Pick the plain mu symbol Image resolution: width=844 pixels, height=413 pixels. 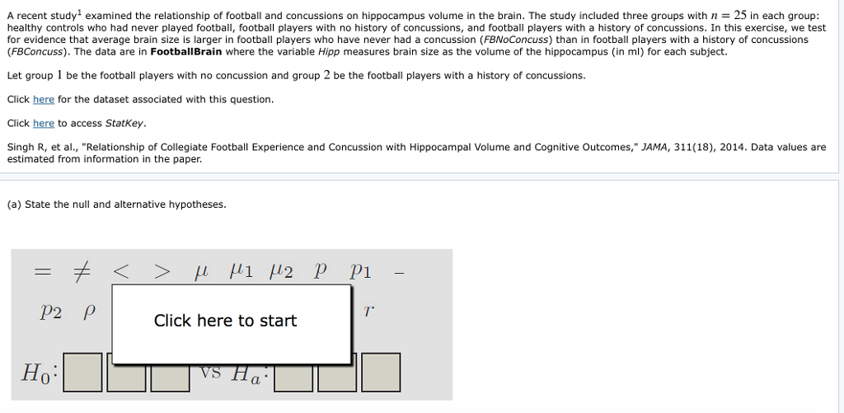[x=201, y=272]
